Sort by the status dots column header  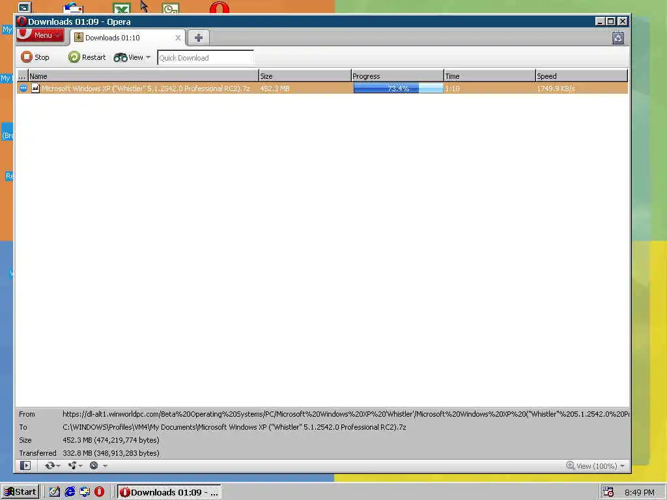[22, 76]
